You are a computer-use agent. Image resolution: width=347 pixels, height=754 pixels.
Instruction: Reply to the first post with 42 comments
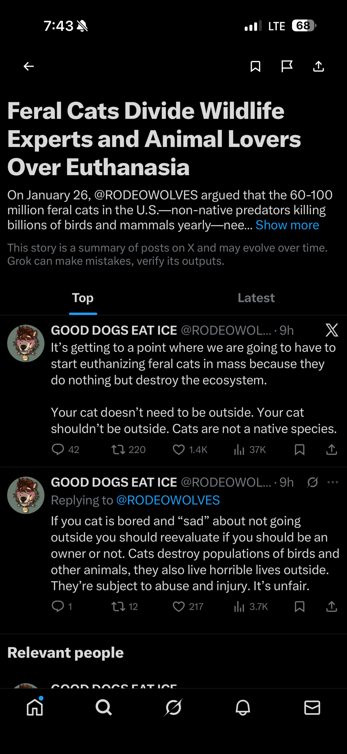click(x=58, y=449)
